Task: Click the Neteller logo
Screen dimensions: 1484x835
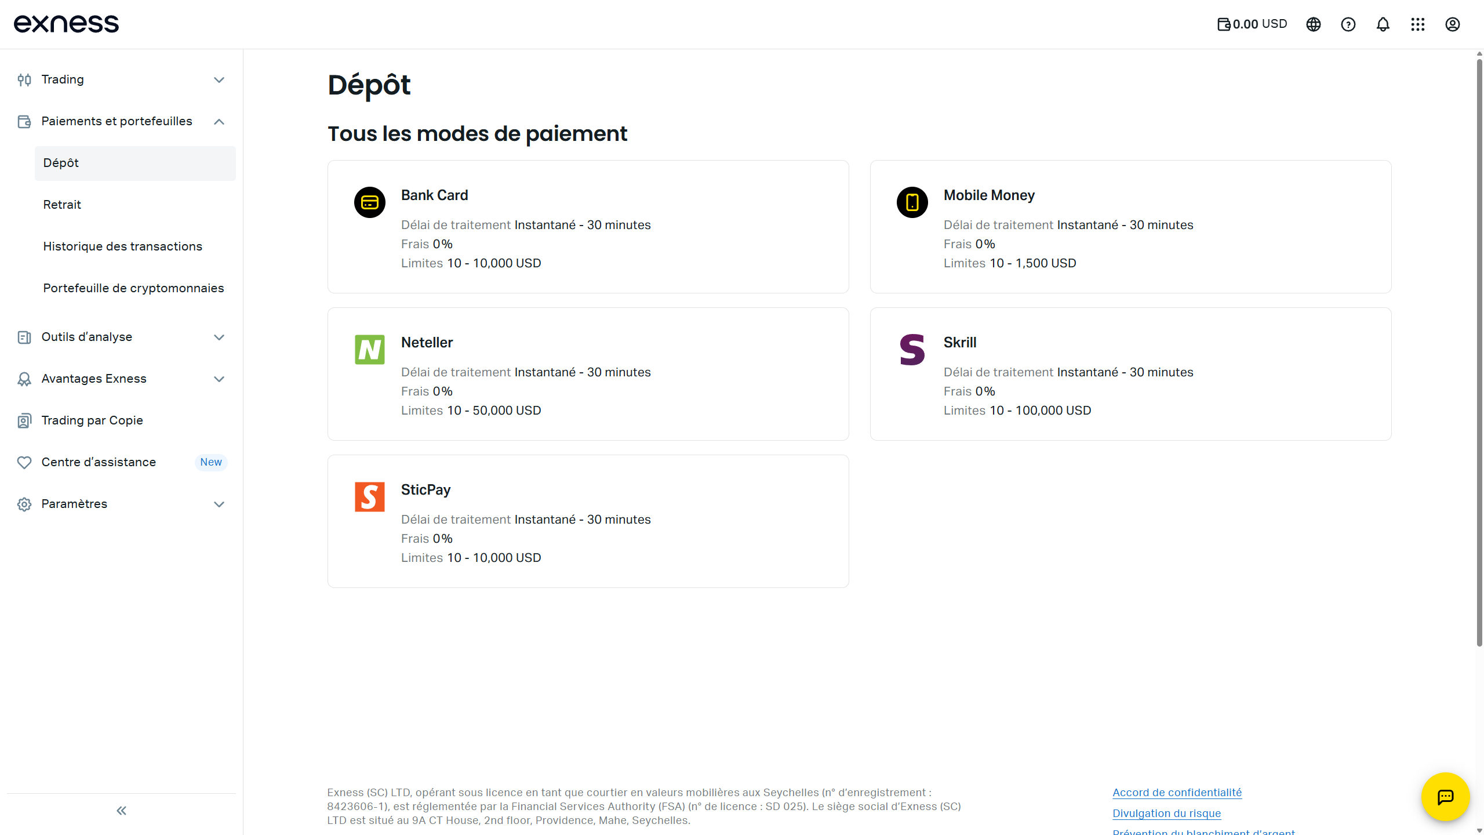Action: 370,350
